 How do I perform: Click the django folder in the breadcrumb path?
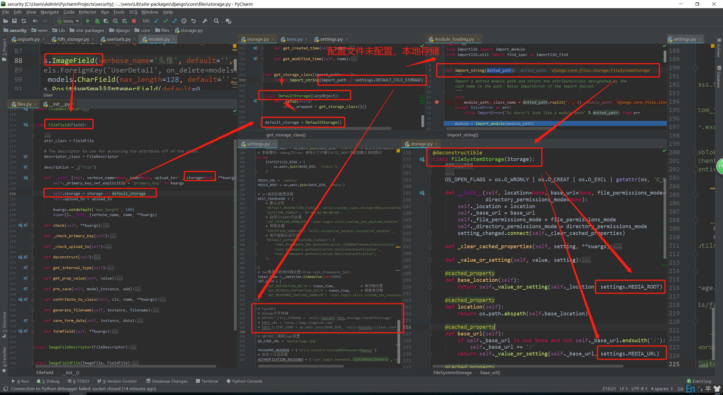122,30
